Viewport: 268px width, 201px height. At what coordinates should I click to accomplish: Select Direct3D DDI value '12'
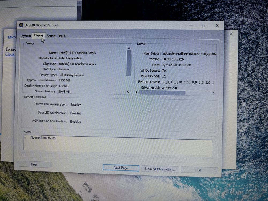pyautogui.click(x=164, y=76)
